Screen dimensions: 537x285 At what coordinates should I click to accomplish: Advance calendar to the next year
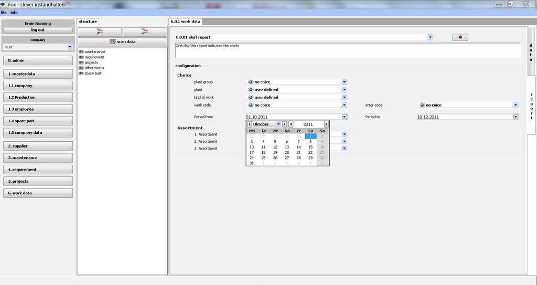click(326, 124)
